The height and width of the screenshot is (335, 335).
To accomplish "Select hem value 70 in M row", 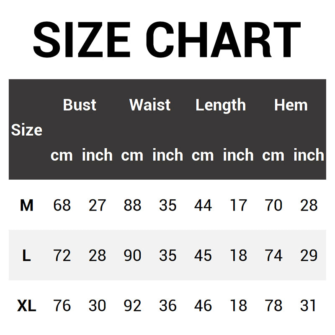I will click(273, 205).
